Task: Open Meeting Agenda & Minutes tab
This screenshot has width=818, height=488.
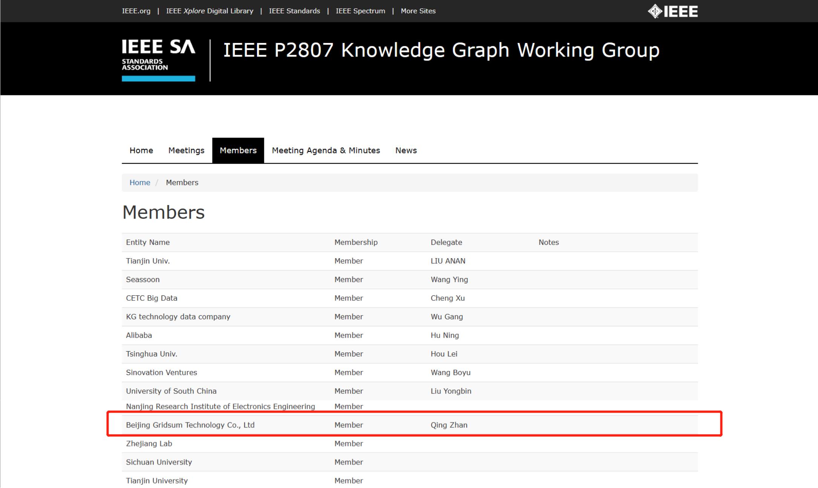Action: [x=326, y=150]
